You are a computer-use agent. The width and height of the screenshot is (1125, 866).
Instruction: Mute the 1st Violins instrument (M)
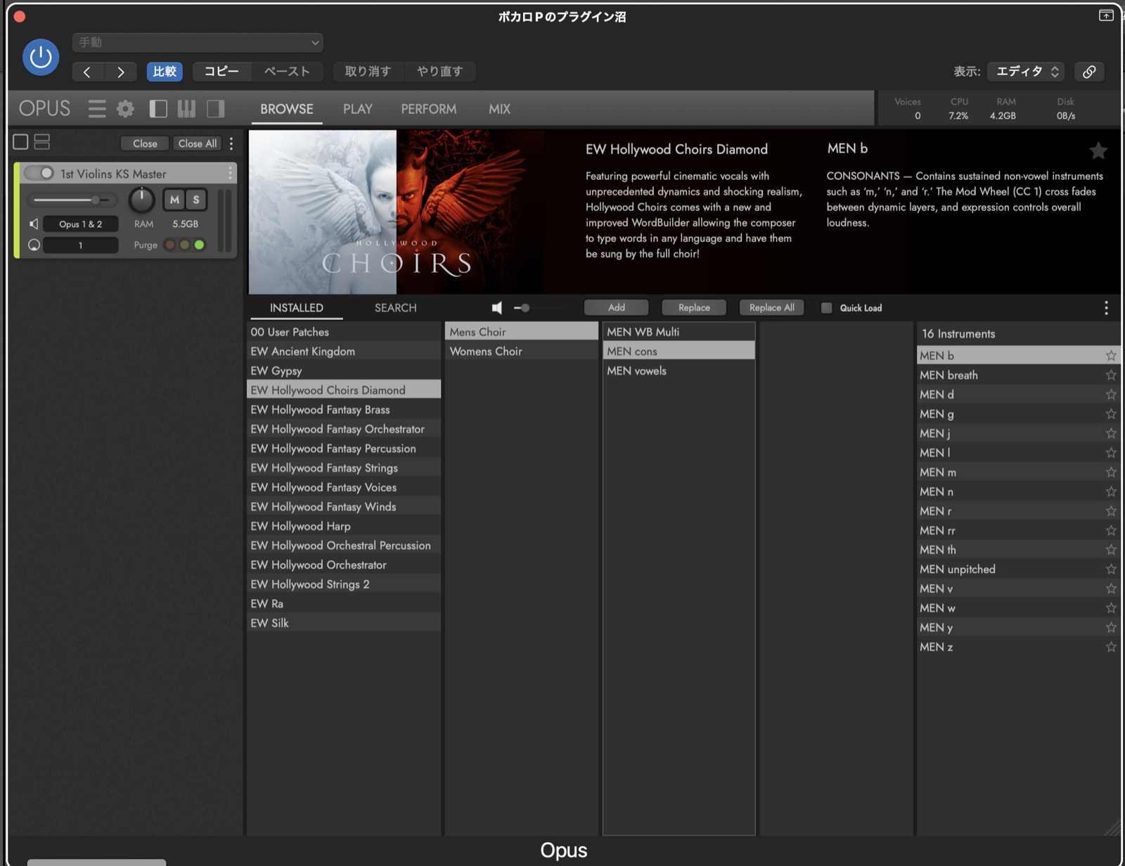point(174,200)
